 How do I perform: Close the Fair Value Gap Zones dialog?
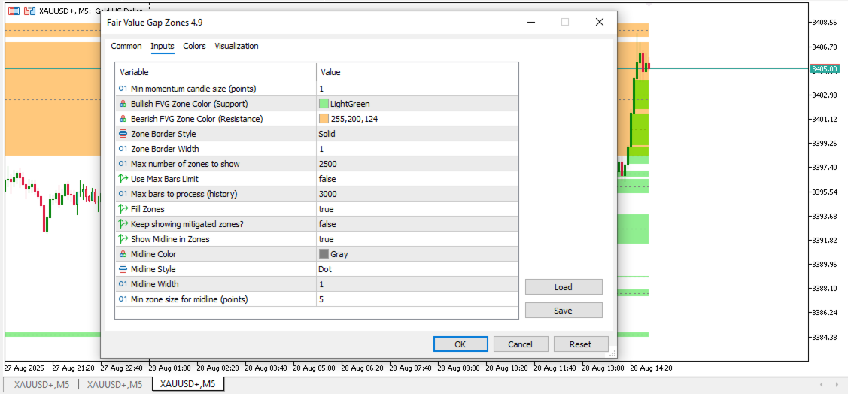[599, 22]
